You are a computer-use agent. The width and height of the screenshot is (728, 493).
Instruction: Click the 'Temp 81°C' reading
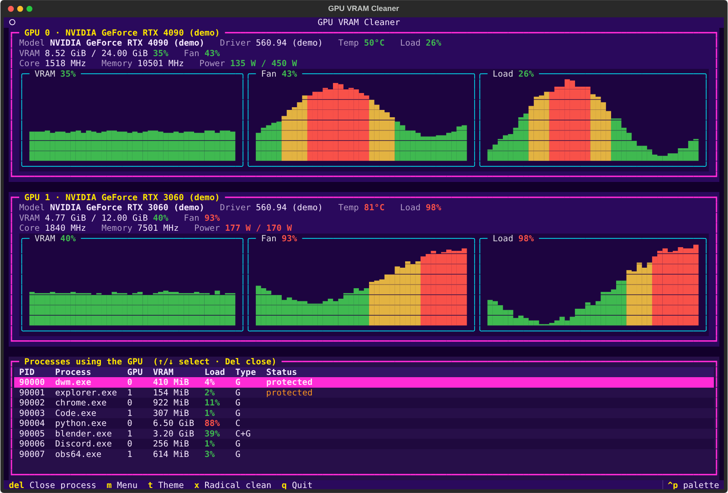361,208
